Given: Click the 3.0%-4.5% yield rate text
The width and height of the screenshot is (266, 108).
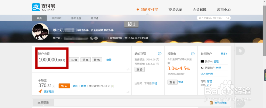Looking at the screenshot, I should tap(179, 68).
